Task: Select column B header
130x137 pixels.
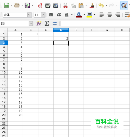Action: [31, 30]
